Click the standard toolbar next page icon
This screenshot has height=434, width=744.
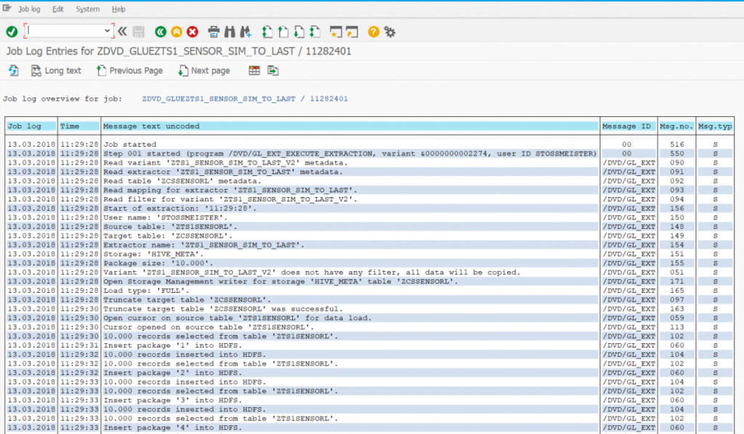299,32
